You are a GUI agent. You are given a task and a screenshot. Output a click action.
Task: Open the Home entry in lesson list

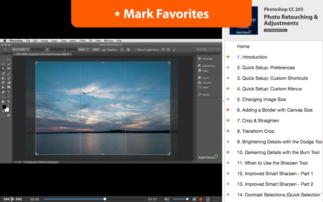coord(243,46)
